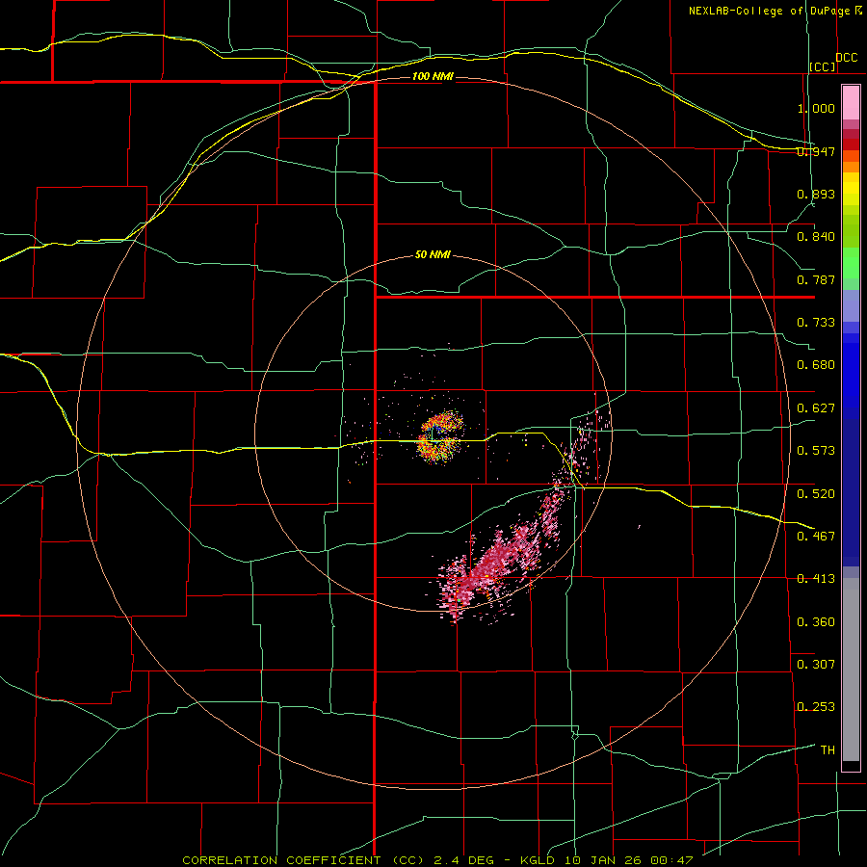The image size is (867, 867).
Task: Click the TH label at the scale bottom
Action: pos(828,750)
